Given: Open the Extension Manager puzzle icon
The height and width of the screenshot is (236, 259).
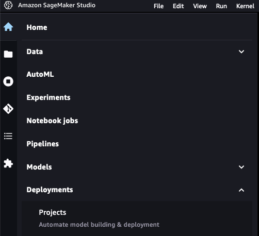Looking at the screenshot, I should coord(8,163).
